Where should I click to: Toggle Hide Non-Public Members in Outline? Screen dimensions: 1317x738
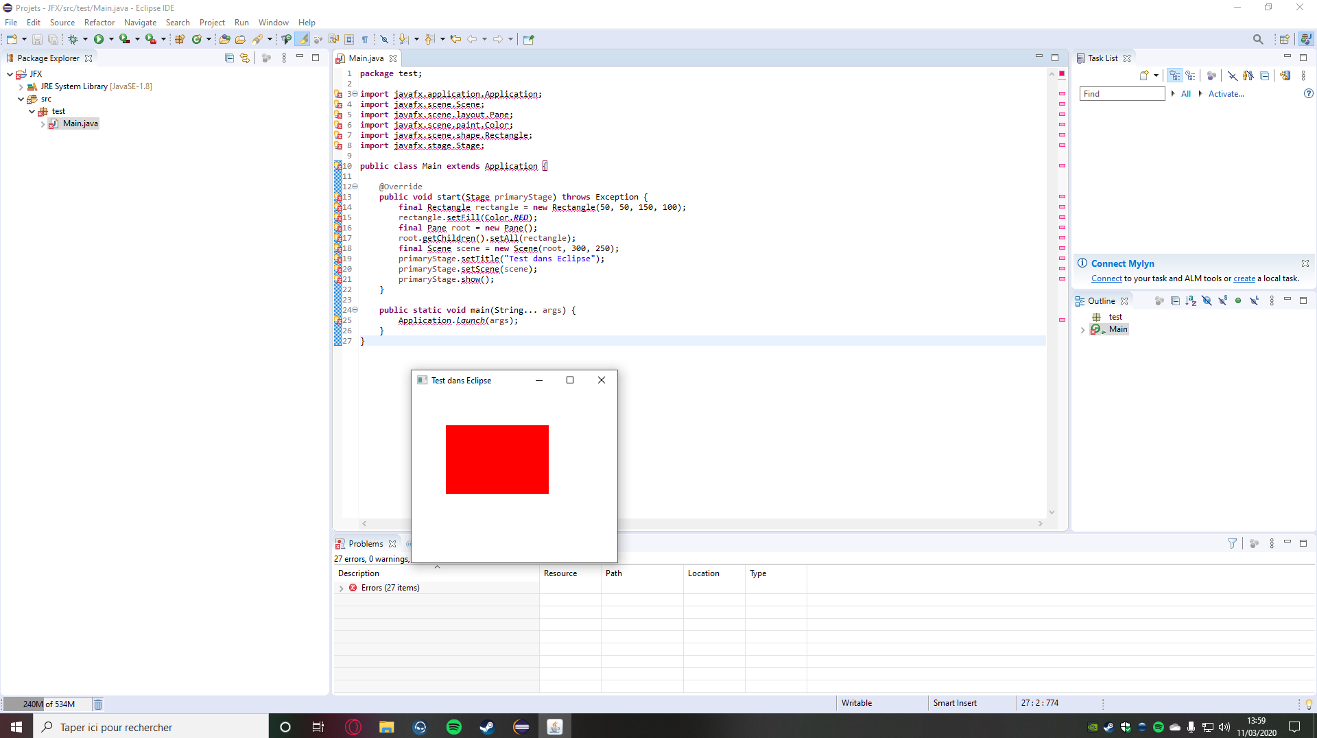click(x=1238, y=300)
